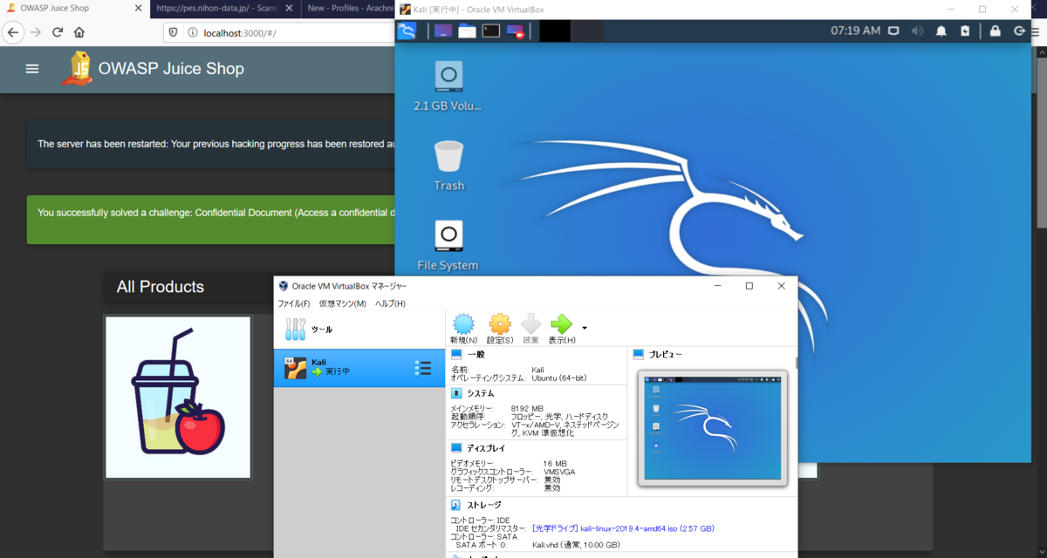Open the File (ファイル) menu in VirtualBox Manager

point(294,303)
